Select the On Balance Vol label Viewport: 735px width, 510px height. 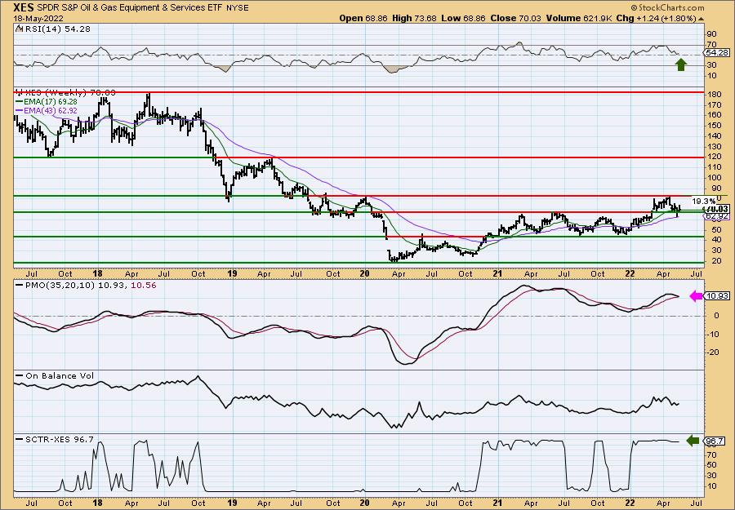(60, 375)
